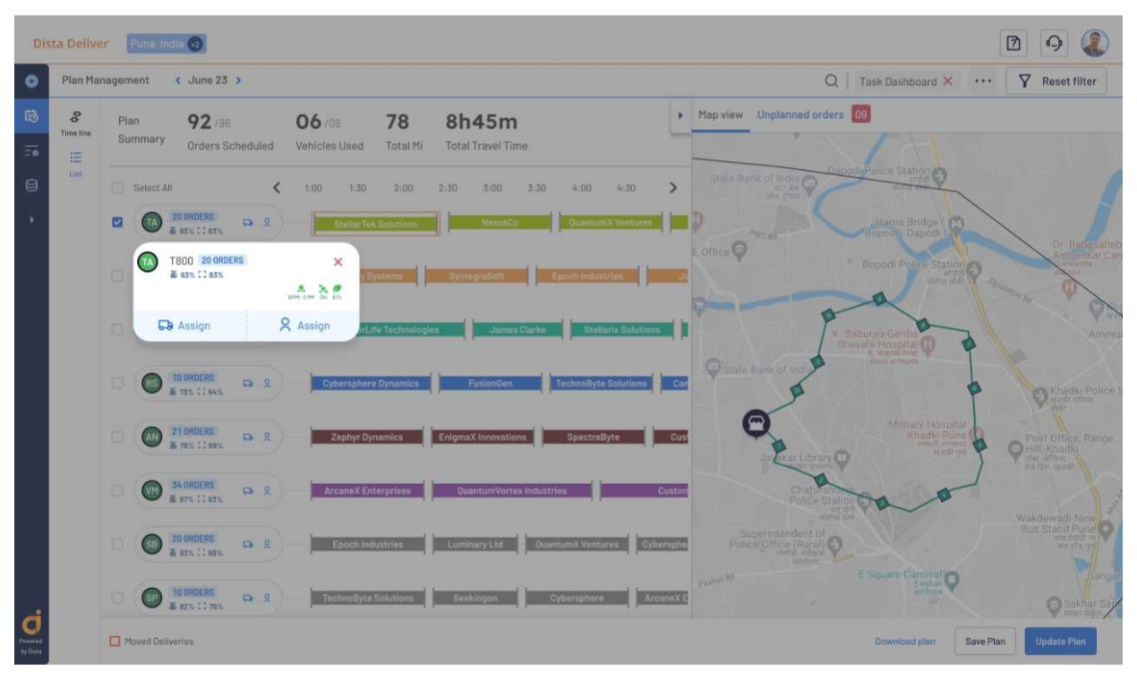The width and height of the screenshot is (1137, 680).
Task: Expand the left sidebar with arrow
Action: (31, 219)
